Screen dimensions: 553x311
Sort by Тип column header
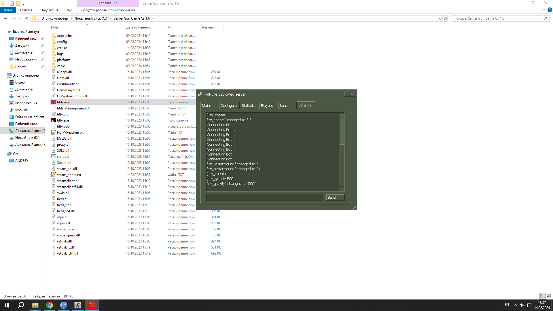click(x=183, y=27)
